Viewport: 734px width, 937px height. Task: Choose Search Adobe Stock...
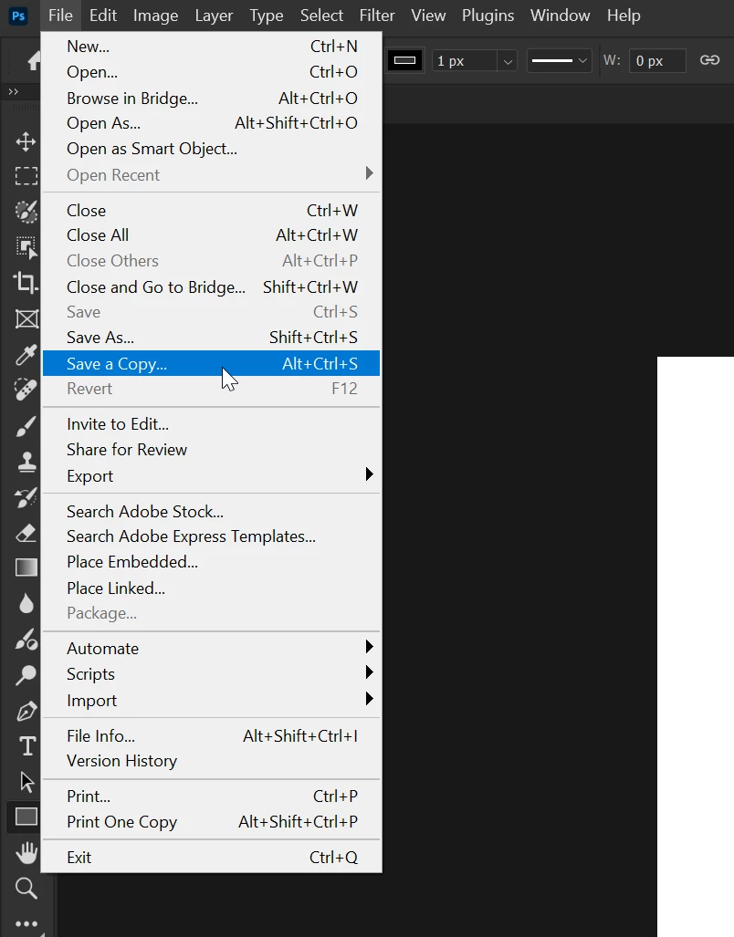pyautogui.click(x=212, y=512)
